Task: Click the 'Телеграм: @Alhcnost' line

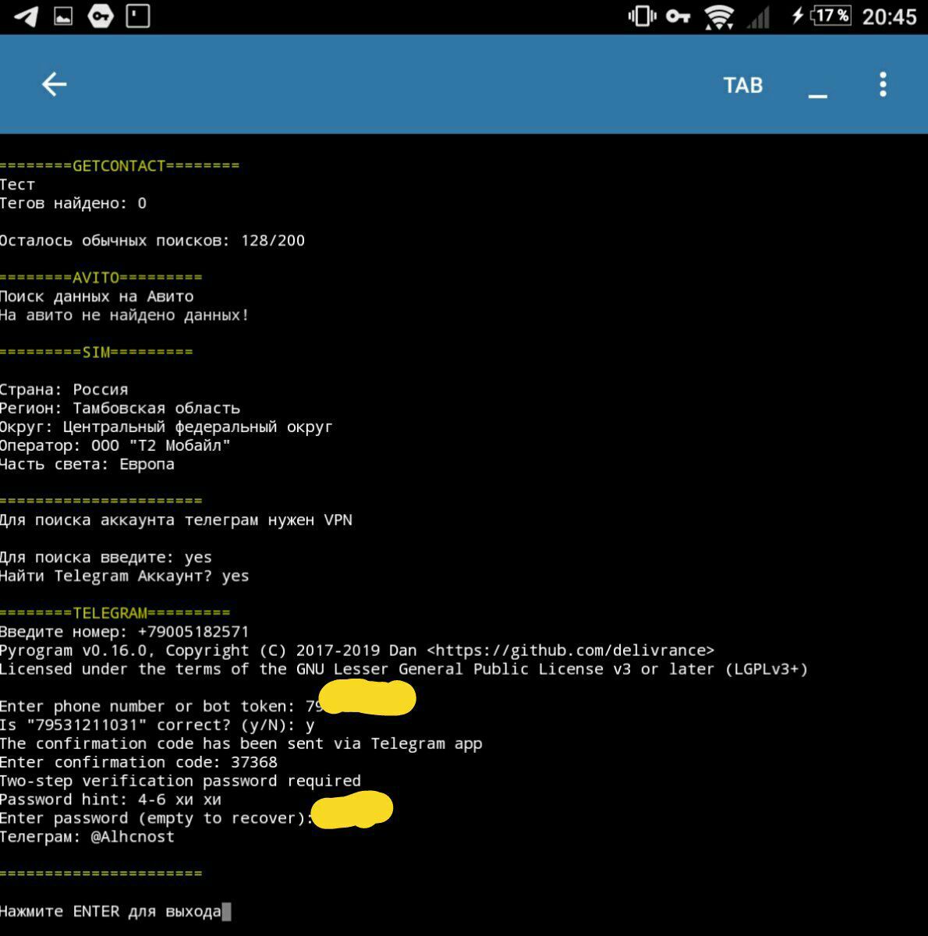Action: click(x=87, y=837)
